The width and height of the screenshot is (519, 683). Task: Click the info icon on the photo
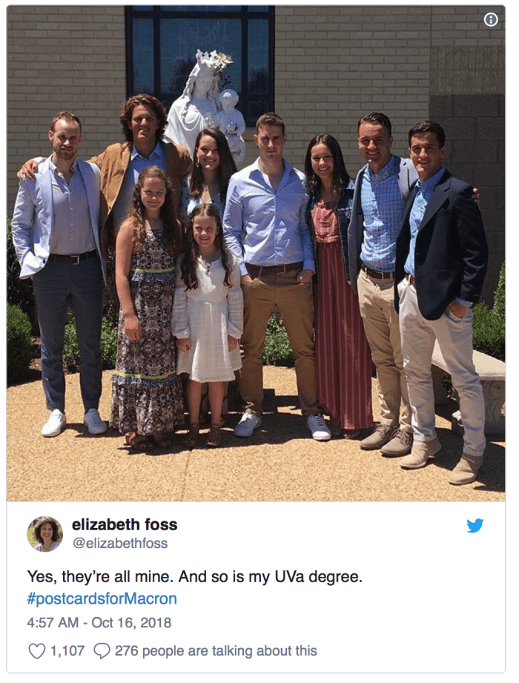pos(491,20)
